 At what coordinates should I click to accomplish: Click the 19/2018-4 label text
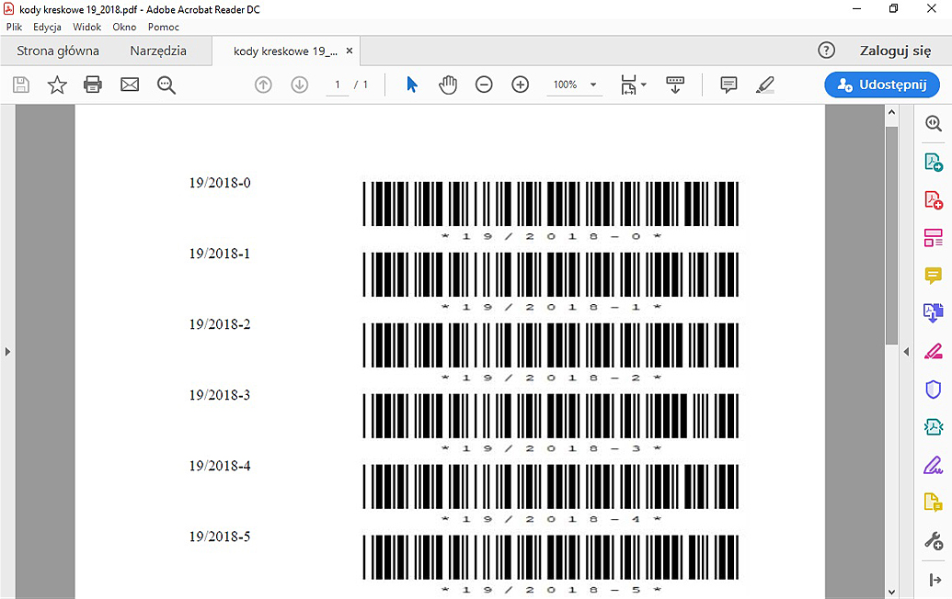[220, 466]
